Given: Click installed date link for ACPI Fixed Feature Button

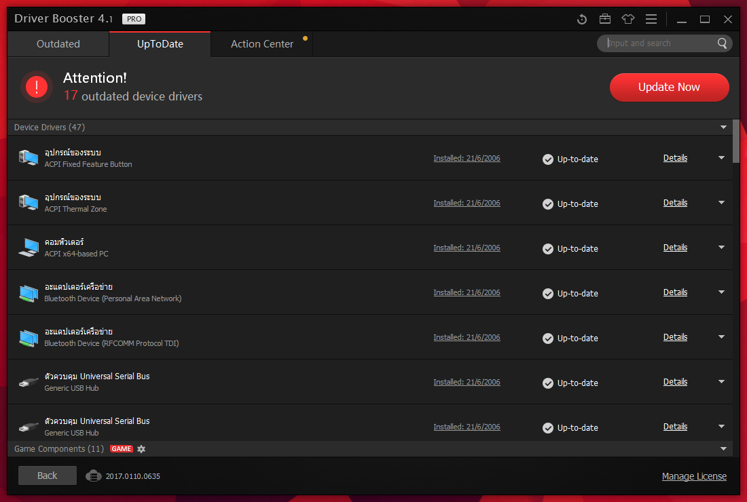Looking at the screenshot, I should point(467,158).
